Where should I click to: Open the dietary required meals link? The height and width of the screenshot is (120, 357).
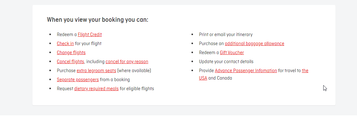pyautogui.click(x=96, y=89)
